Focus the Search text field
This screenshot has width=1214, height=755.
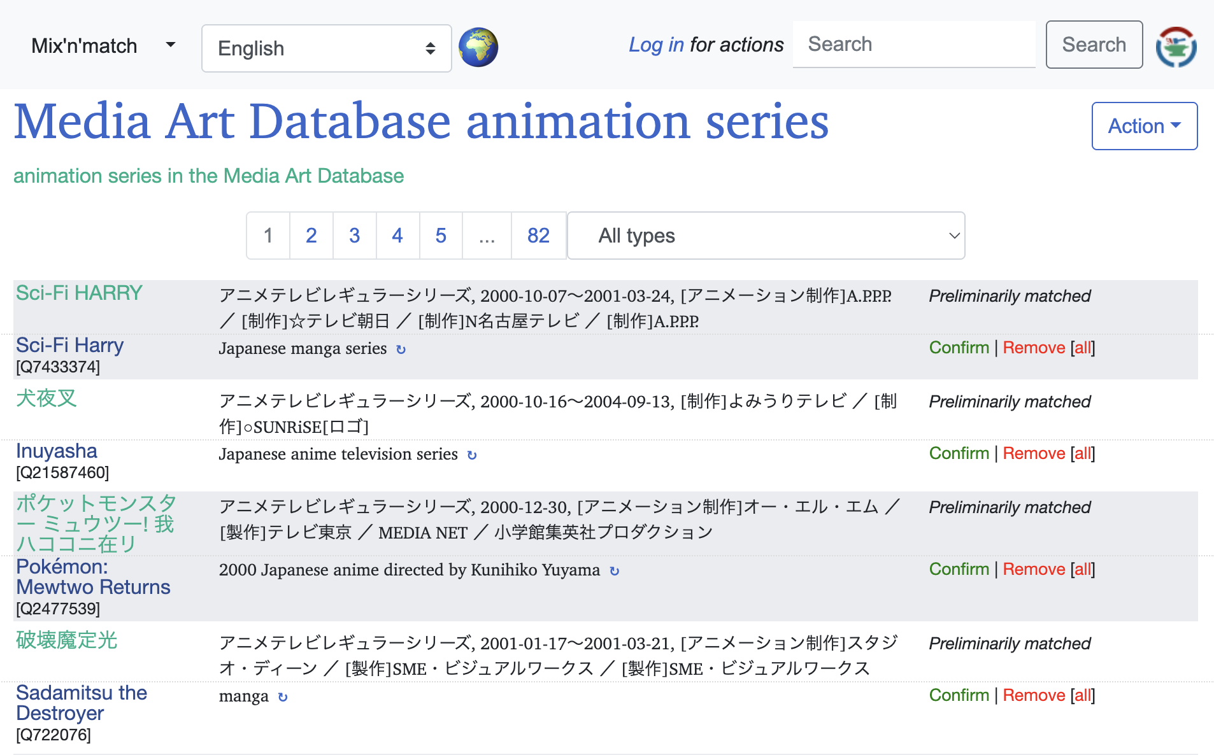click(913, 45)
